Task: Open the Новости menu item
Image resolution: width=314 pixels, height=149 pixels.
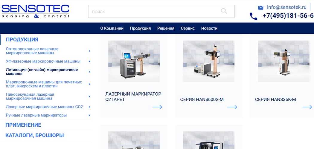Action: [x=209, y=28]
